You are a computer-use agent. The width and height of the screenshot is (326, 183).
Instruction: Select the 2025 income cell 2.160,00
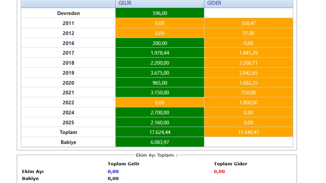coord(160,122)
